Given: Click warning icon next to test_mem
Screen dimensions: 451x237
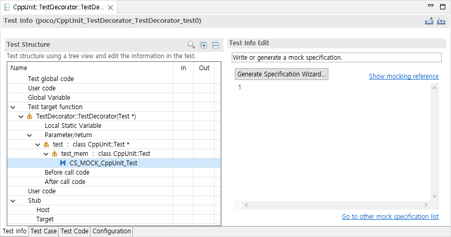Looking at the screenshot, I should click(x=55, y=154).
